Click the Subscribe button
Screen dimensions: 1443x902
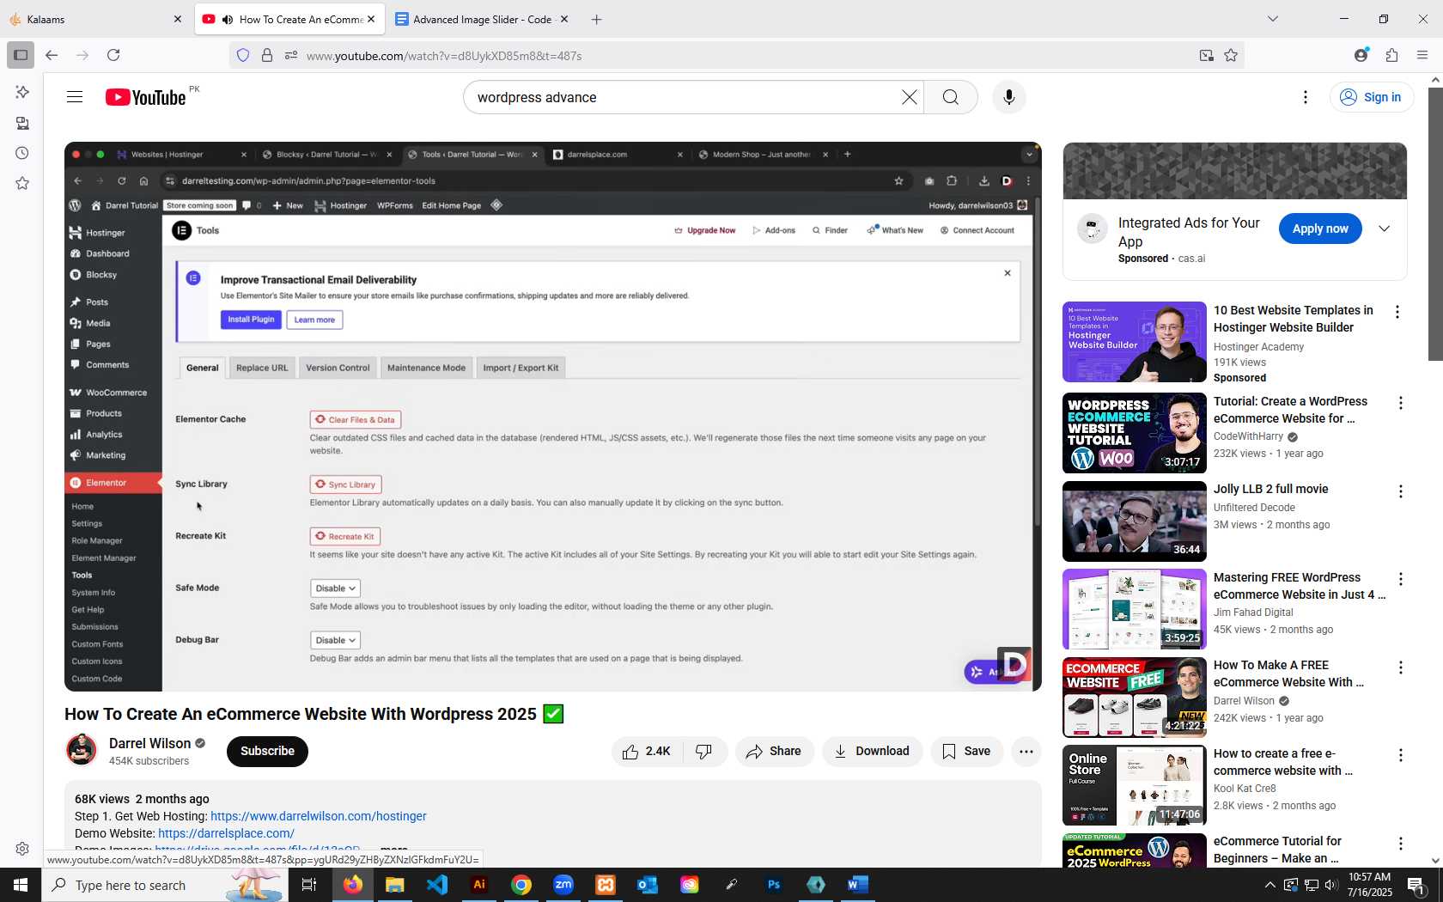pos(267,751)
